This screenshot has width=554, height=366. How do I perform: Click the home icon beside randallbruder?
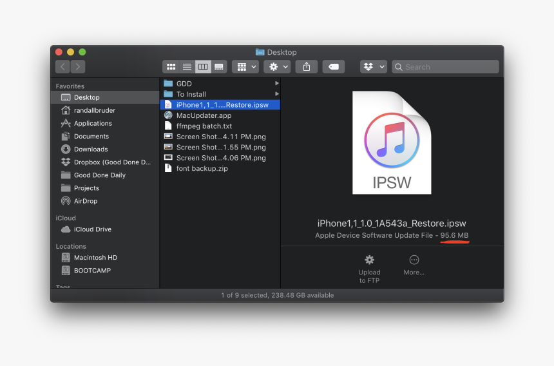click(x=66, y=110)
